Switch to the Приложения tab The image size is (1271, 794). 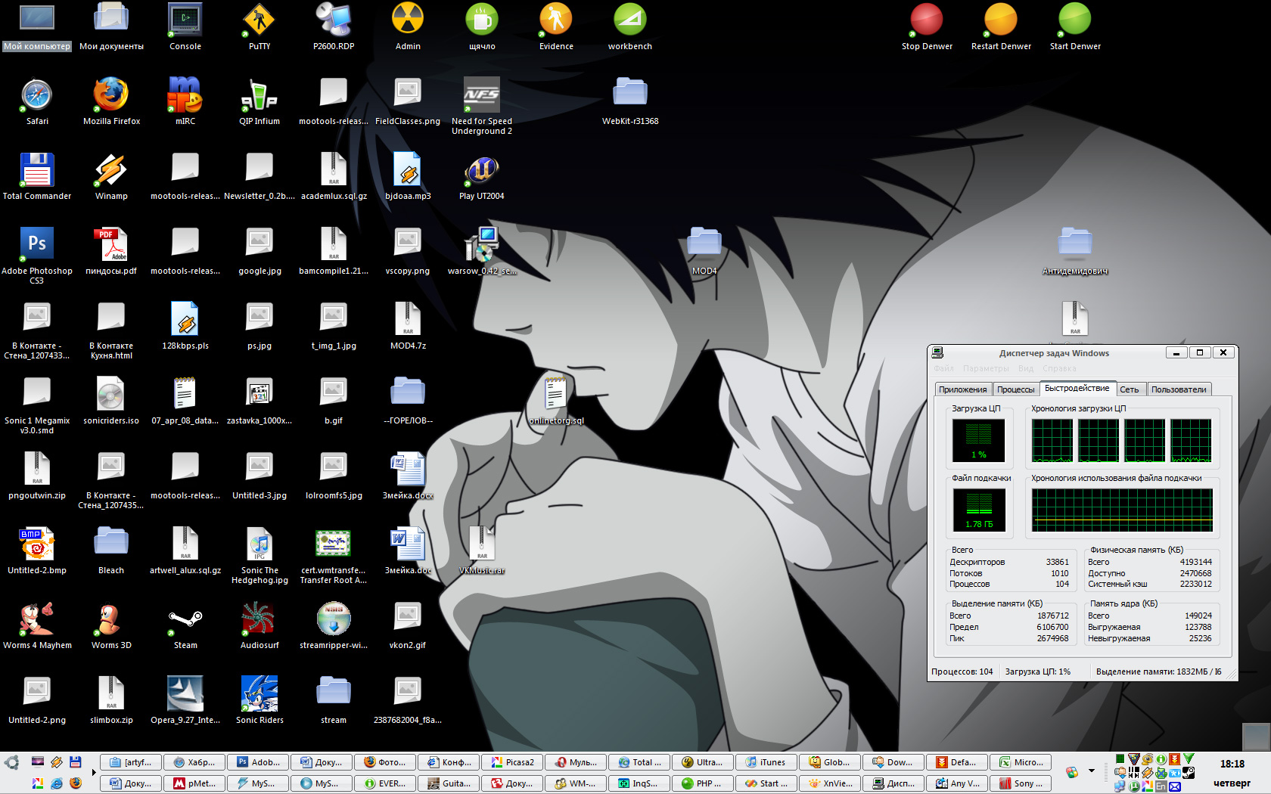coord(962,389)
